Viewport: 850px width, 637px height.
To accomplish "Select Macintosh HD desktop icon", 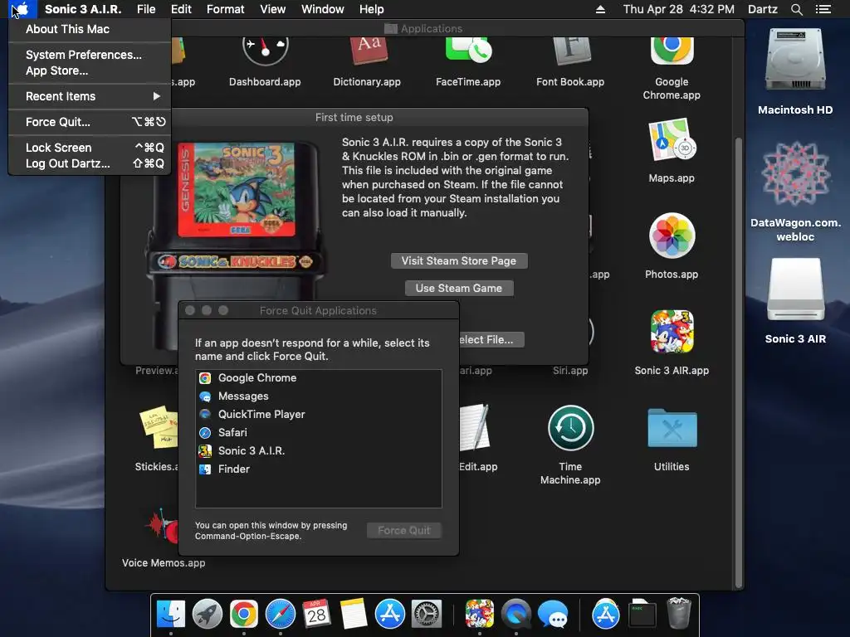I will pos(795,61).
